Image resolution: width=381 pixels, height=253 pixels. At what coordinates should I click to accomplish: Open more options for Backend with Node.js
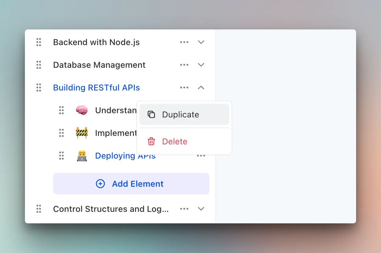click(x=184, y=42)
